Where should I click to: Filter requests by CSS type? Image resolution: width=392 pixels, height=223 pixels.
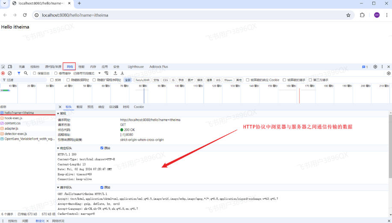coord(165,80)
